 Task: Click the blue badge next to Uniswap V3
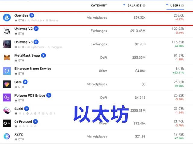(36, 42)
